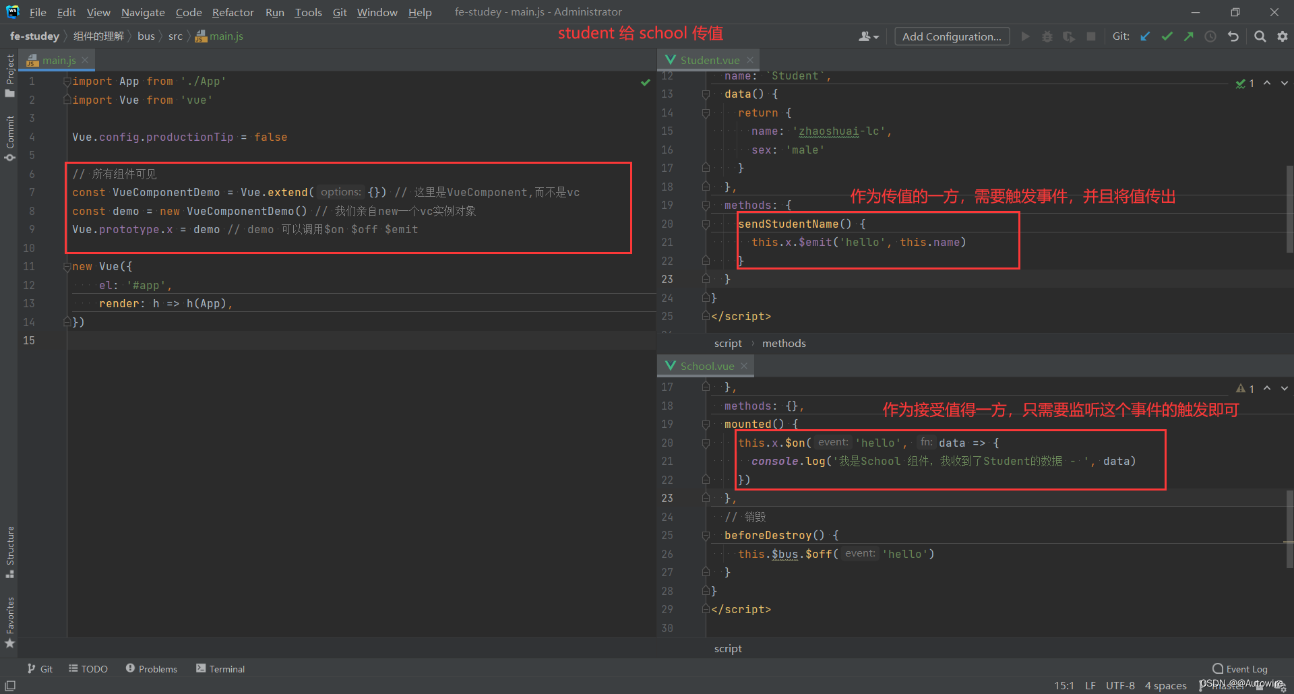The width and height of the screenshot is (1294, 694).
Task: Open the TODO tool window
Action: tap(88, 668)
